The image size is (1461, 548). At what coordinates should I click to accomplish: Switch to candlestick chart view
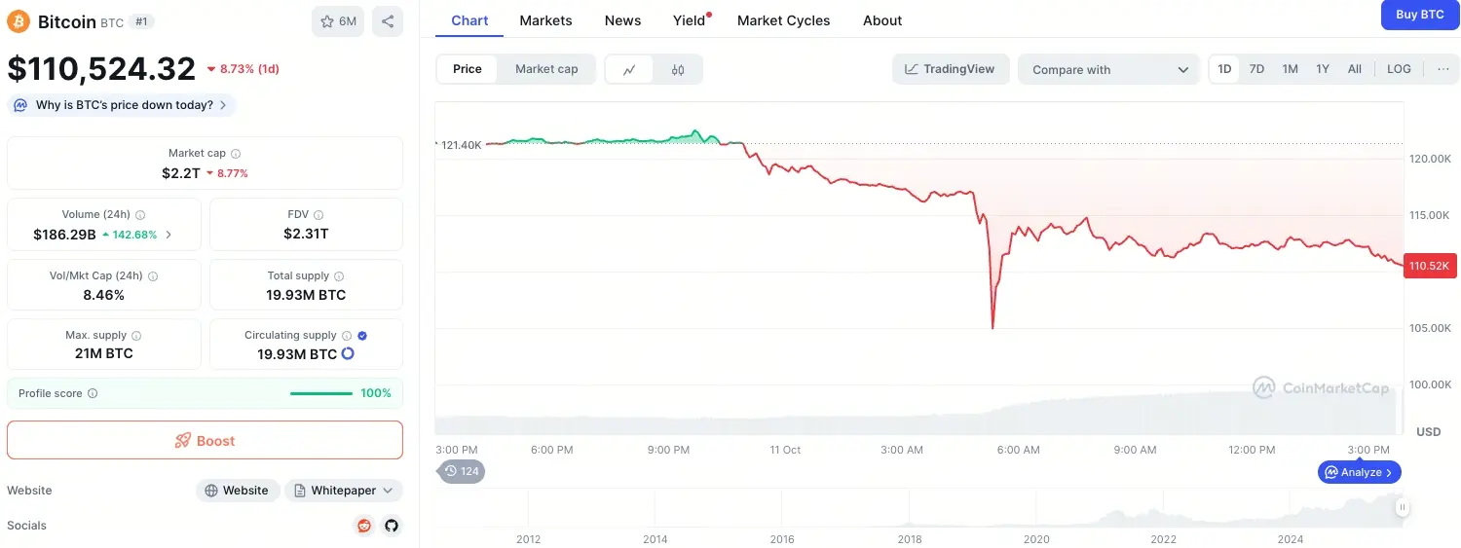[678, 69]
